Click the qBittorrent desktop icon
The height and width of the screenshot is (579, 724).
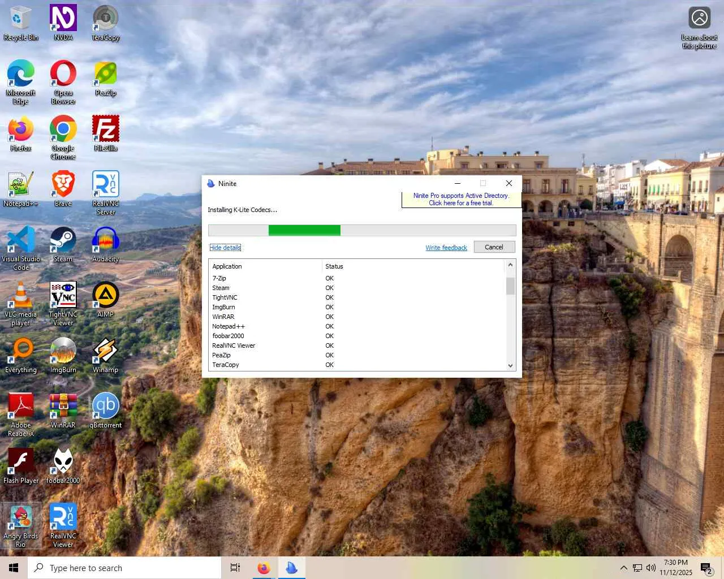(106, 411)
